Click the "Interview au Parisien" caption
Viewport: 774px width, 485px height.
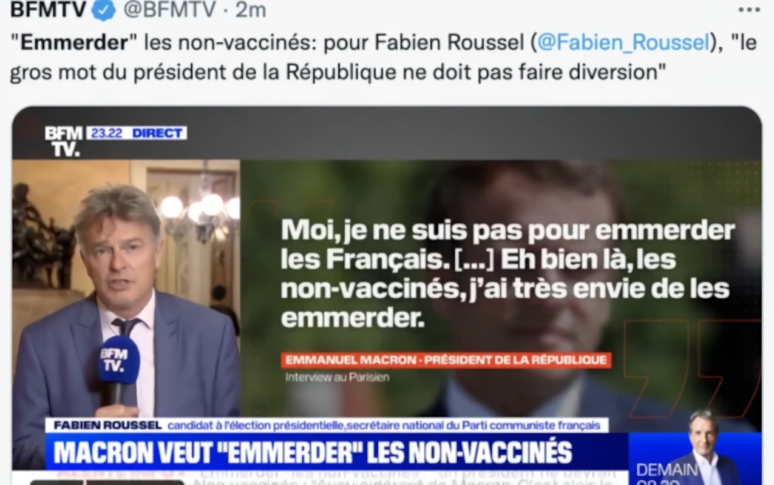[338, 377]
